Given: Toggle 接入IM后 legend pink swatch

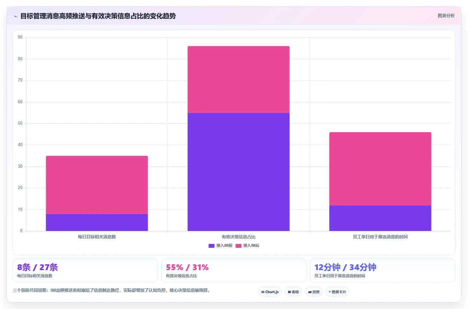Looking at the screenshot, I should 239,246.
